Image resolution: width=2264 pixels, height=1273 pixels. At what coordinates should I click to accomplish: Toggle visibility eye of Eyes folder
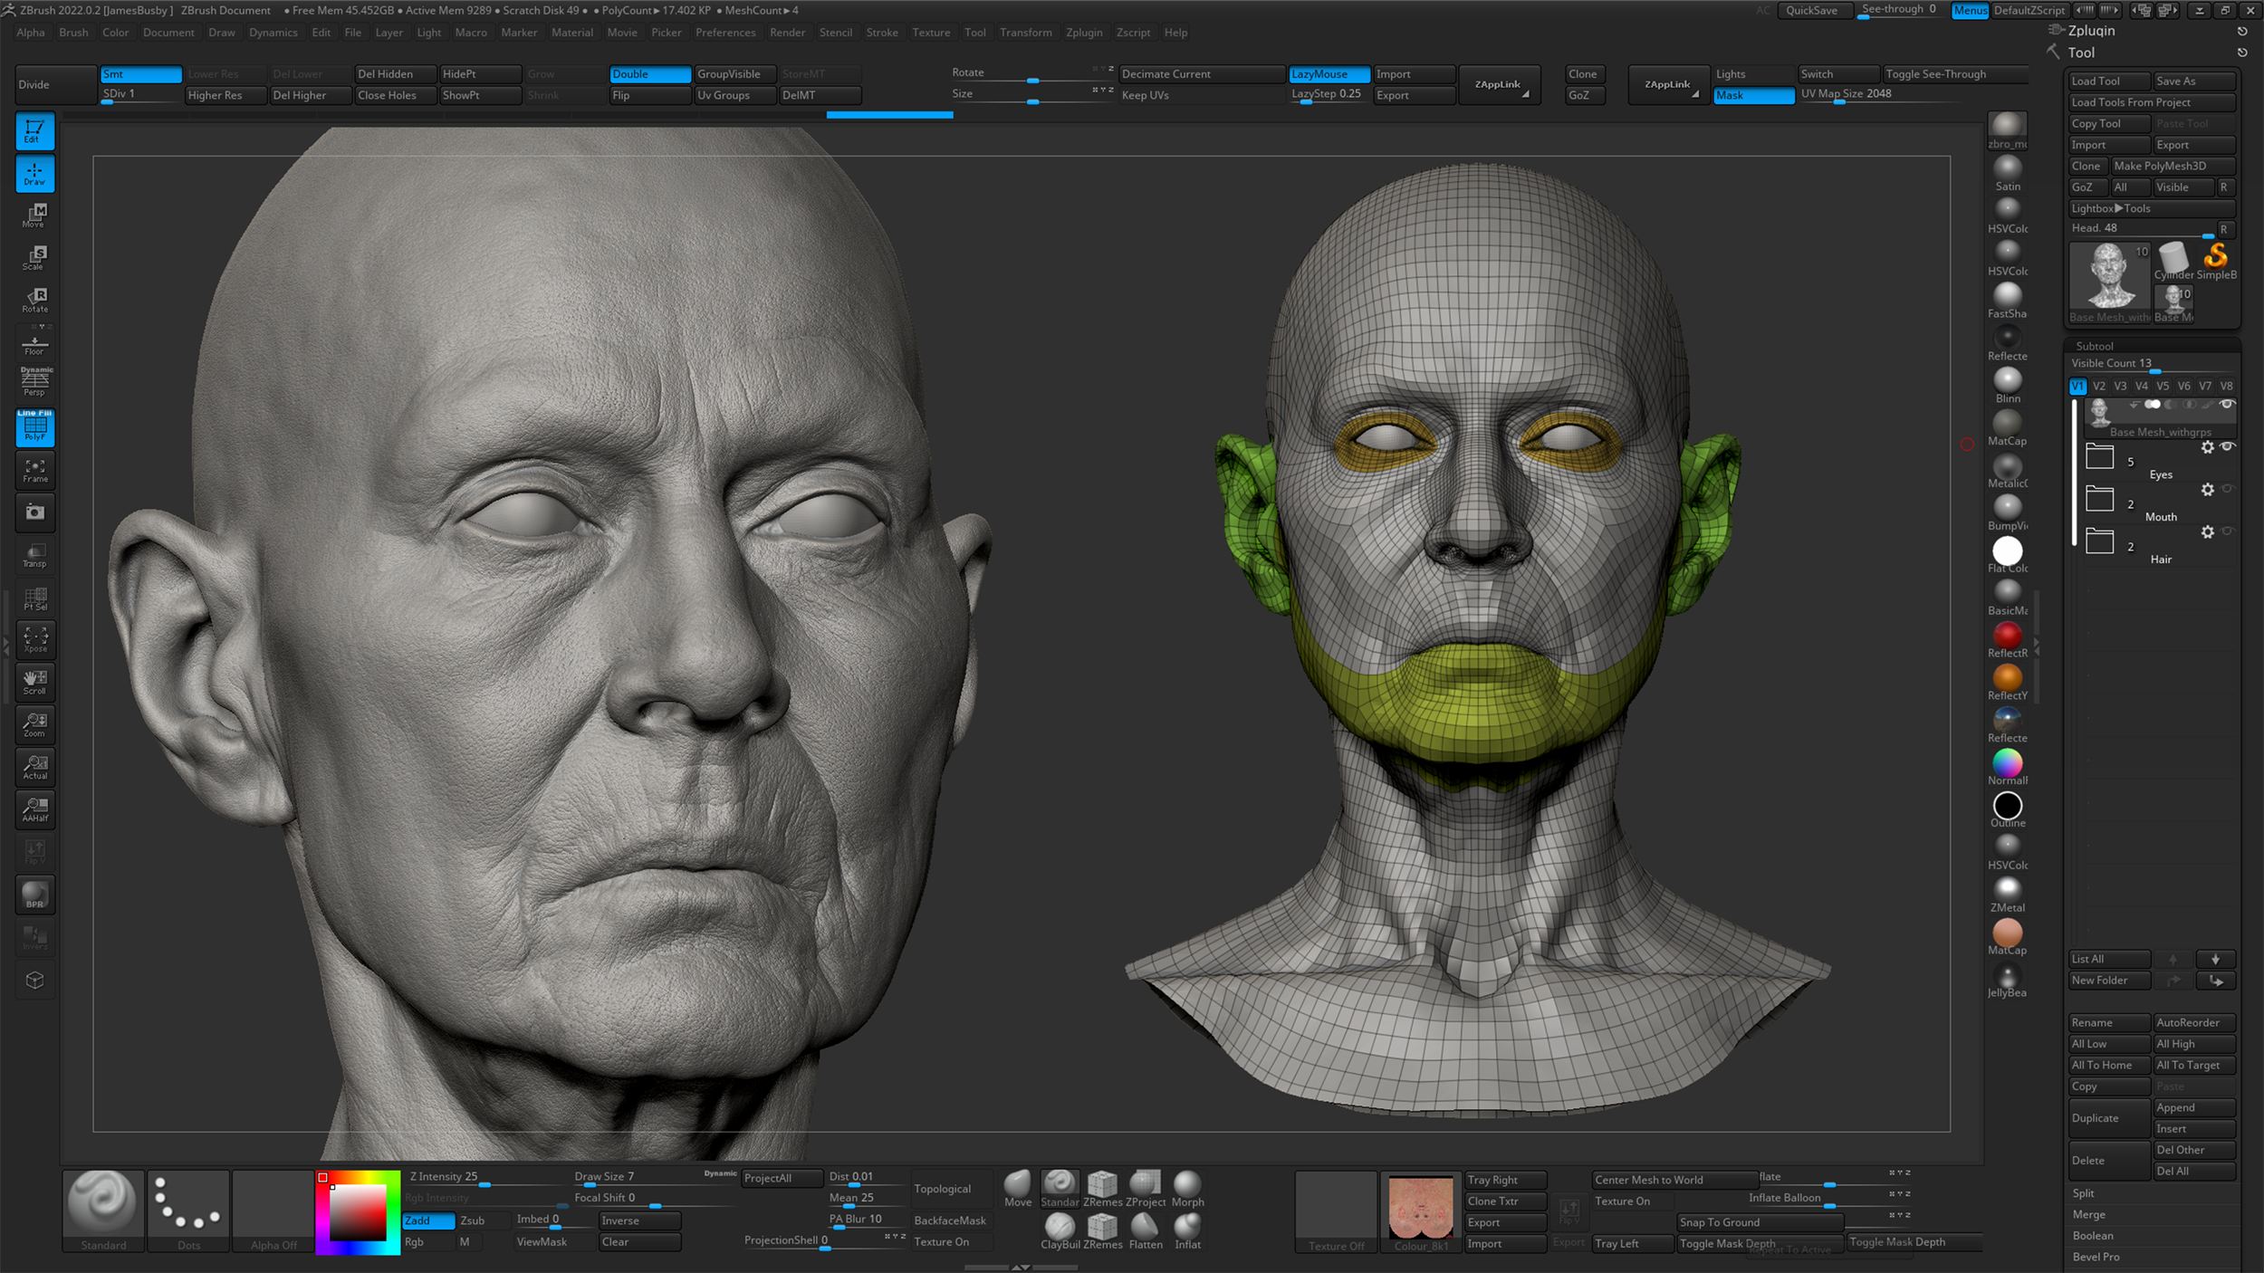pos(2227,446)
